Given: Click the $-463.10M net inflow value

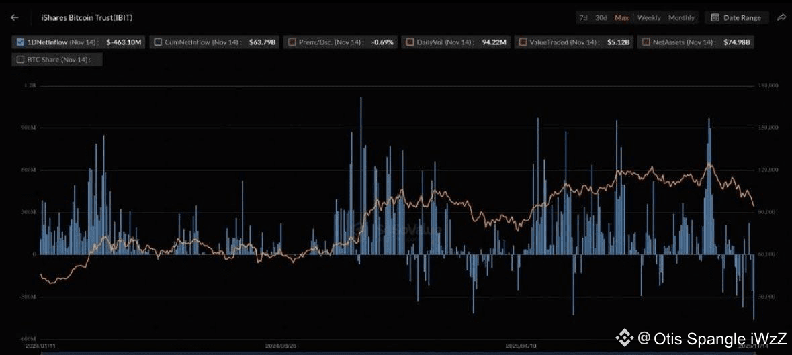Looking at the screenshot, I should 124,42.
